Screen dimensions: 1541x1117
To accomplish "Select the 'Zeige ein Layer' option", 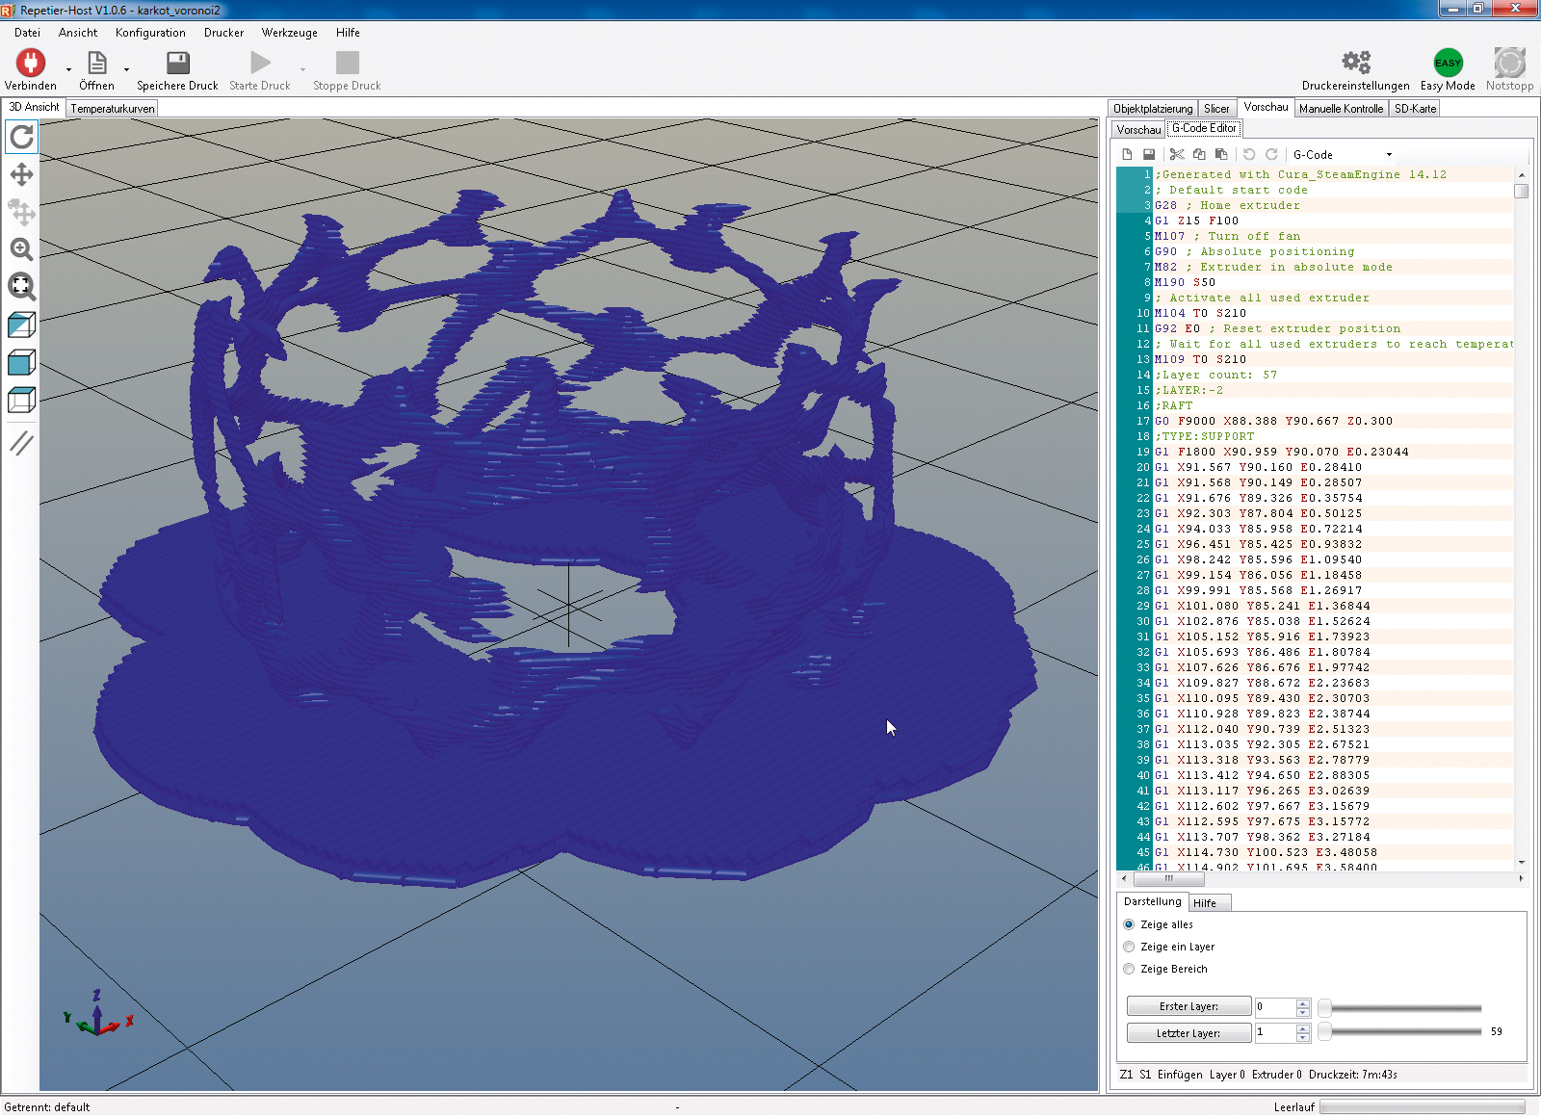I will (1129, 947).
